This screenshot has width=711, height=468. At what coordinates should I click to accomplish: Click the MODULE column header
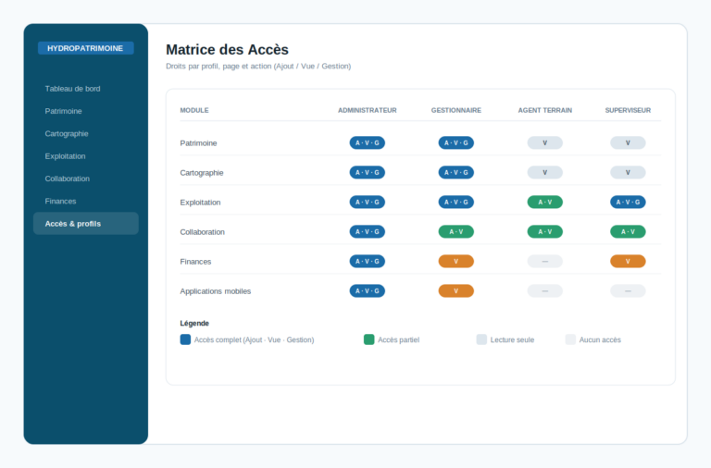tap(194, 110)
